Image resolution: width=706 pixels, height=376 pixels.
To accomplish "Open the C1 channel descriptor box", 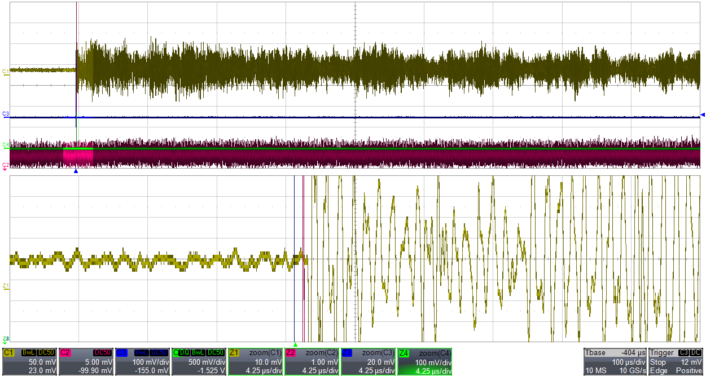I will click(29, 361).
